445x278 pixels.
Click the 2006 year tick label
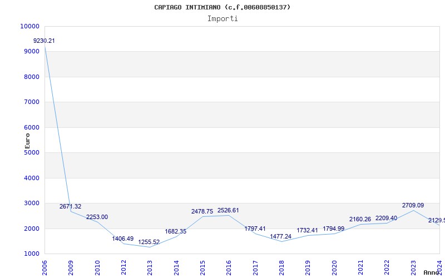(44, 267)
